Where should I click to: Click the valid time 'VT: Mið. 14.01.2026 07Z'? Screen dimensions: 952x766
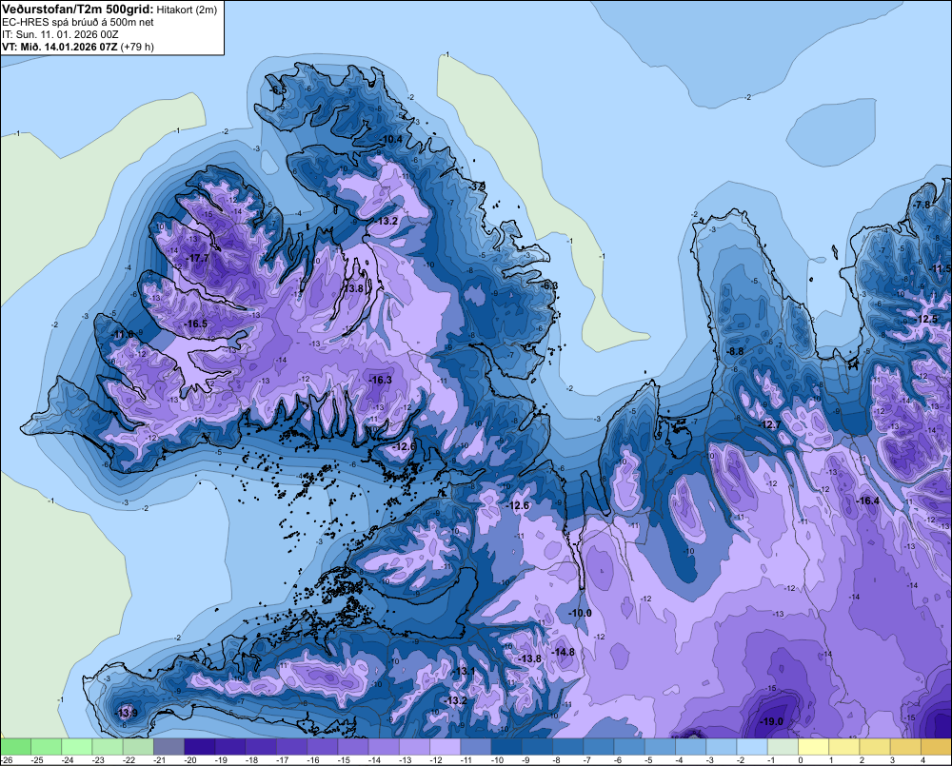(59, 47)
